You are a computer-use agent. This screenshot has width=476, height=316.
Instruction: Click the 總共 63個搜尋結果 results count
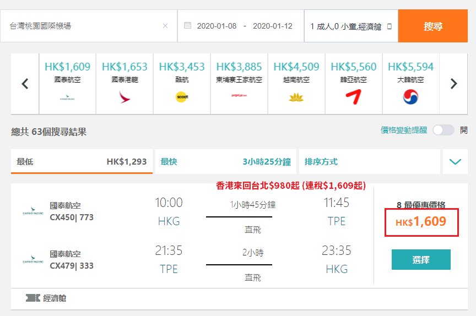point(49,132)
